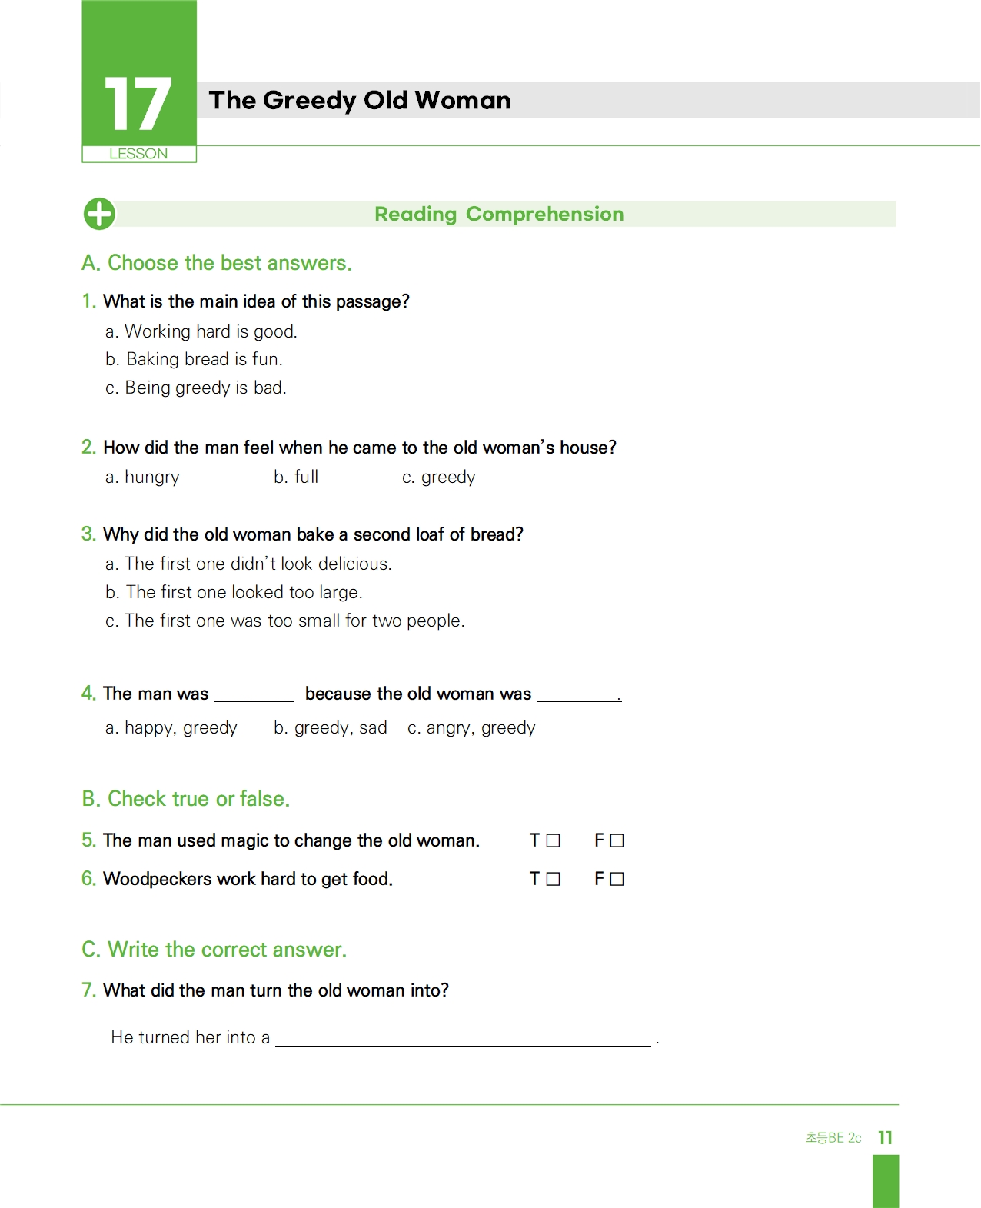Select answer 'c. Being greedy is bad.'
The height and width of the screenshot is (1208, 981).
click(196, 388)
